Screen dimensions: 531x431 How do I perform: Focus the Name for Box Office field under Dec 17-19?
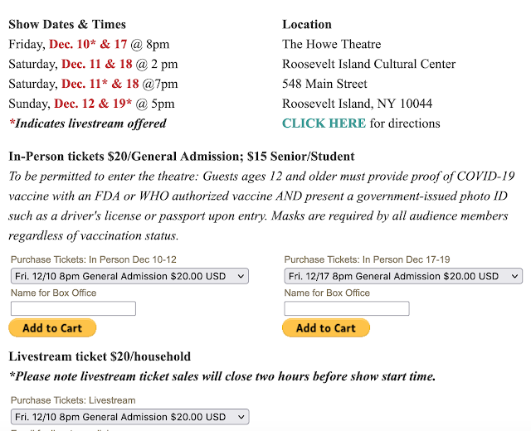(347, 308)
